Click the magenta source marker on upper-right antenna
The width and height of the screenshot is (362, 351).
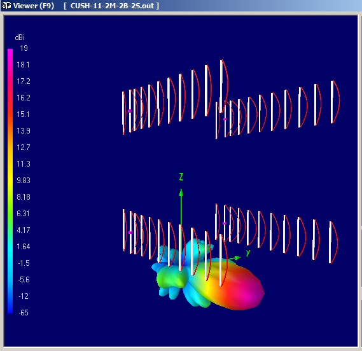tap(225, 120)
